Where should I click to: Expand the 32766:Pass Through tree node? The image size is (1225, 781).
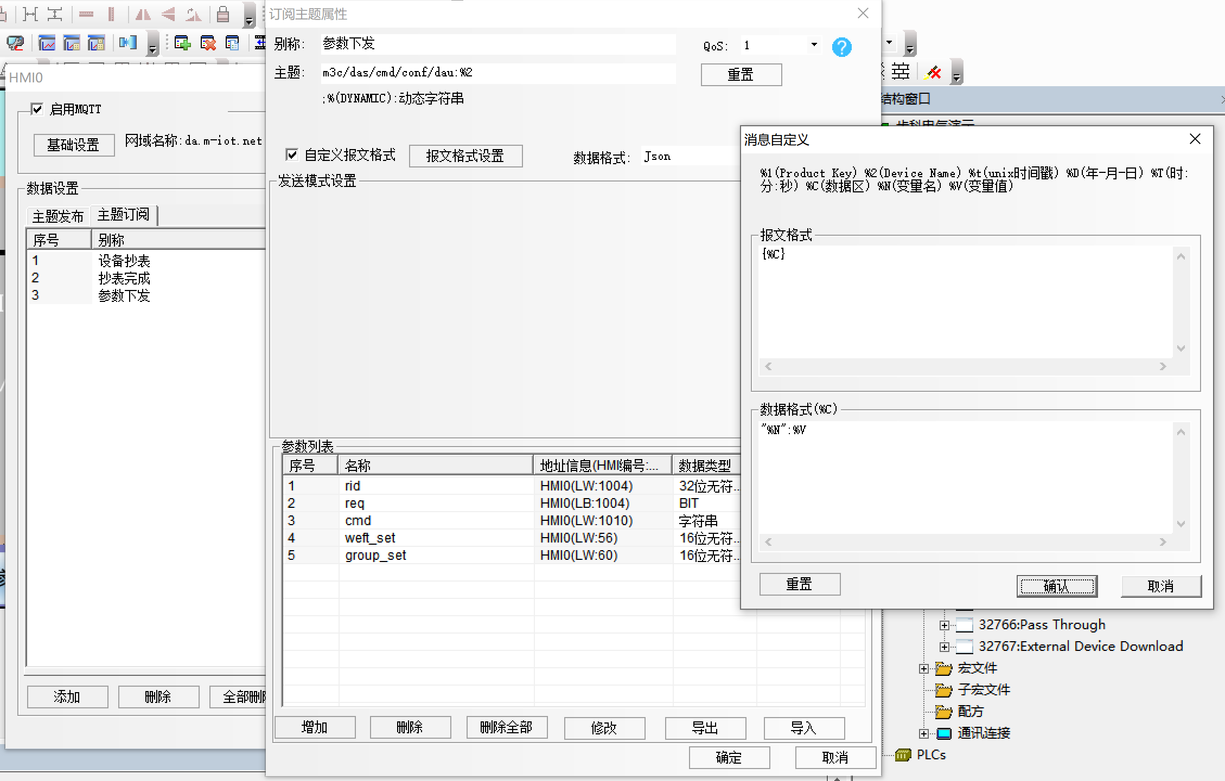pos(944,625)
